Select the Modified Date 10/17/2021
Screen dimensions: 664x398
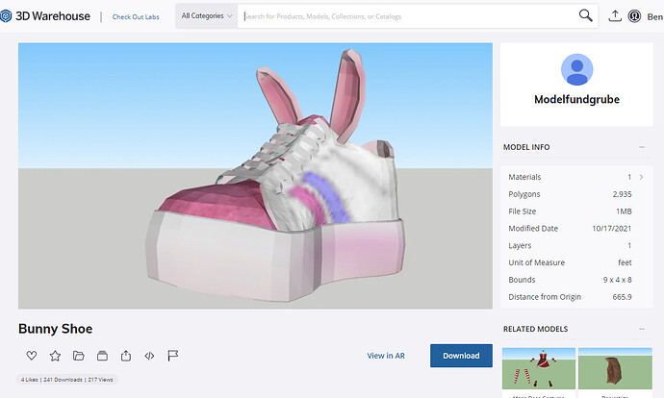coord(611,229)
